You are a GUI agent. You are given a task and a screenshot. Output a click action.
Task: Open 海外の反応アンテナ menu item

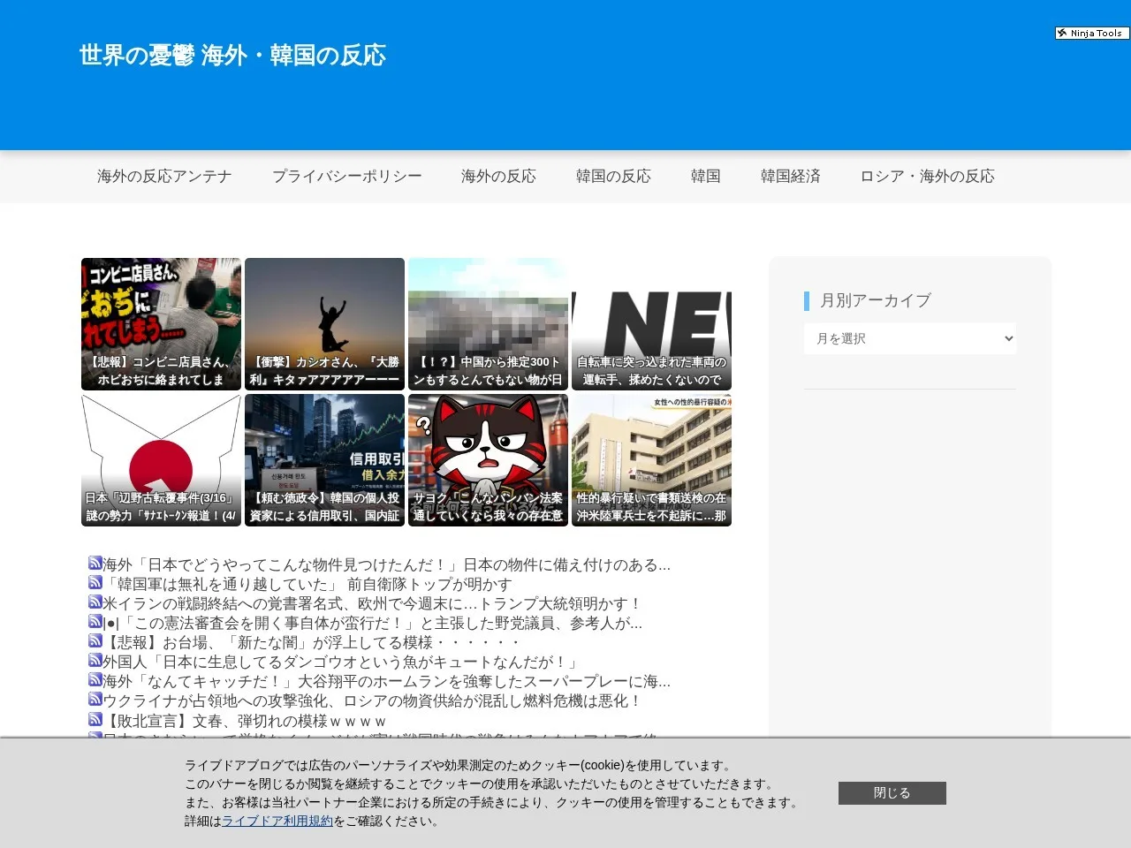coord(164,177)
